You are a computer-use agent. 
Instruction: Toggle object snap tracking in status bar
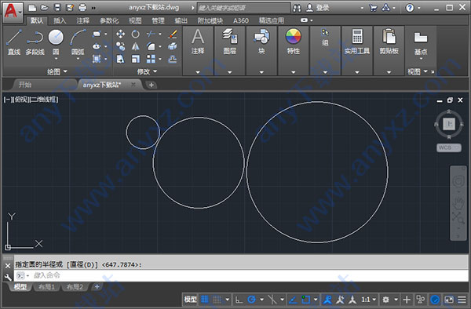(293, 299)
